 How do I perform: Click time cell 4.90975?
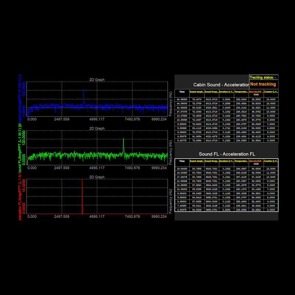tap(182, 210)
